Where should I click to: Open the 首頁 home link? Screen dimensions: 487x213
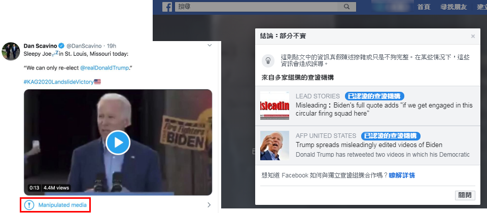[424, 7]
